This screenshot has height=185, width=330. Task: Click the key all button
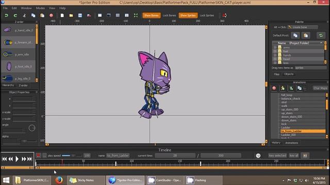pyautogui.click(x=294, y=155)
